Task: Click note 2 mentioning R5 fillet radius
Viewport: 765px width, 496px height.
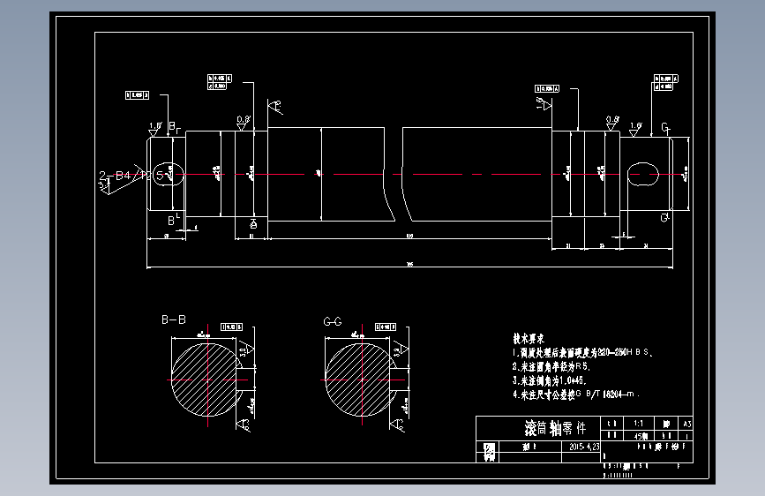Action: pos(551,366)
